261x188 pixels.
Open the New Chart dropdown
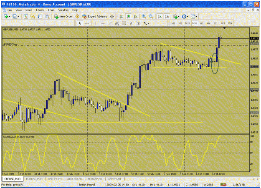coord(7,16)
